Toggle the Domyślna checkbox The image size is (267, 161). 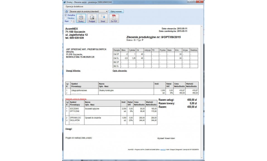click(x=66, y=15)
